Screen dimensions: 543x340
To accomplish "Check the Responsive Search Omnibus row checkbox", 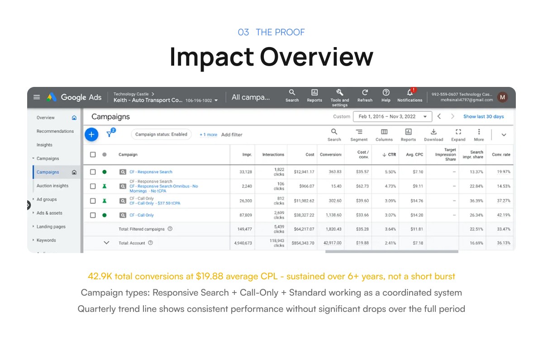I will (93, 186).
